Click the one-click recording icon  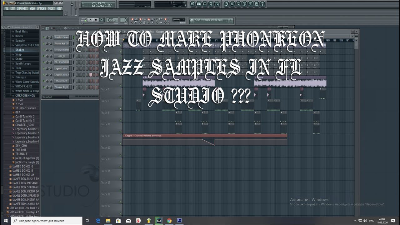click(x=251, y=4)
